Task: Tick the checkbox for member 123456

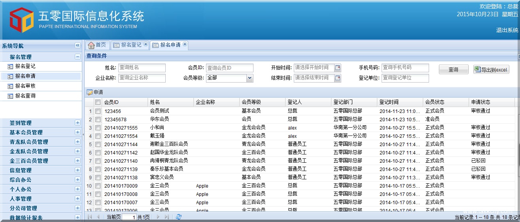Action: (x=98, y=111)
